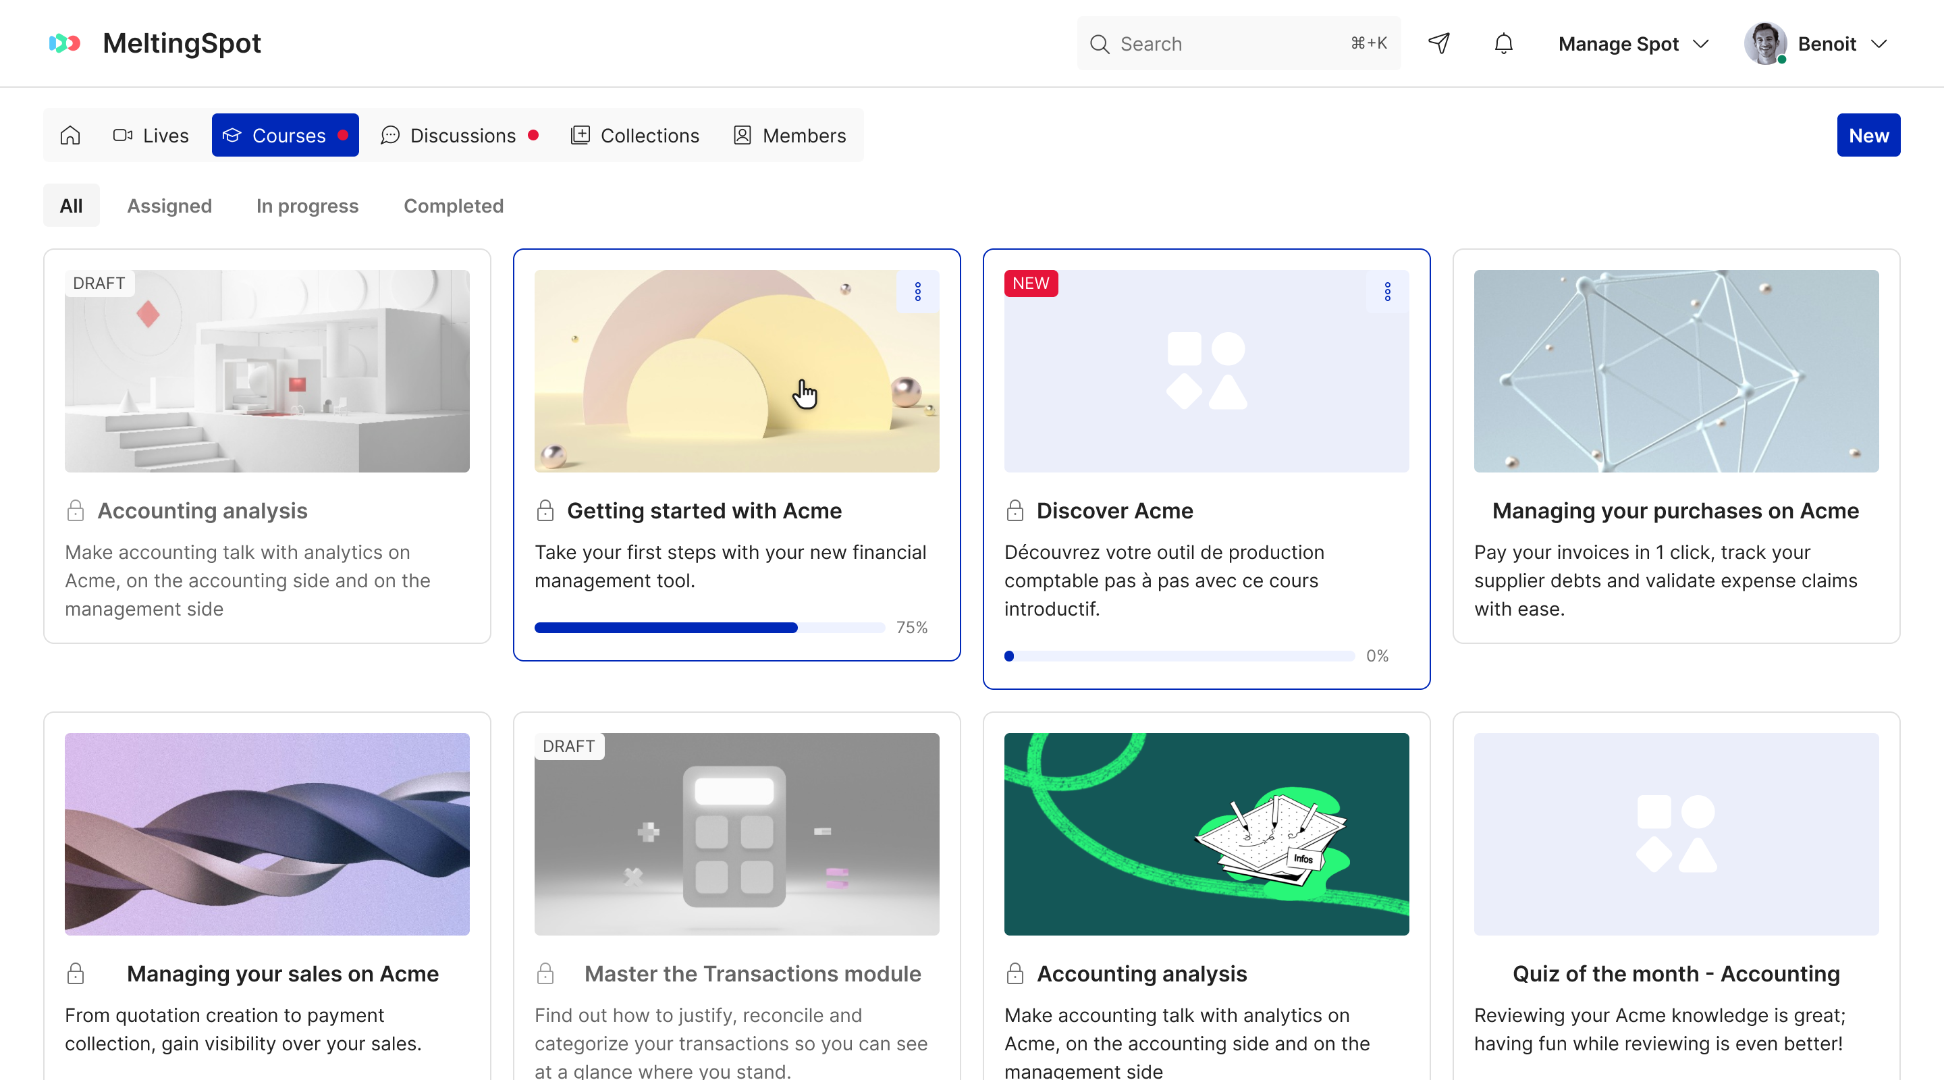The height and width of the screenshot is (1080, 1944).
Task: Open the Discover Acme course thumbnail
Action: coord(1206,371)
